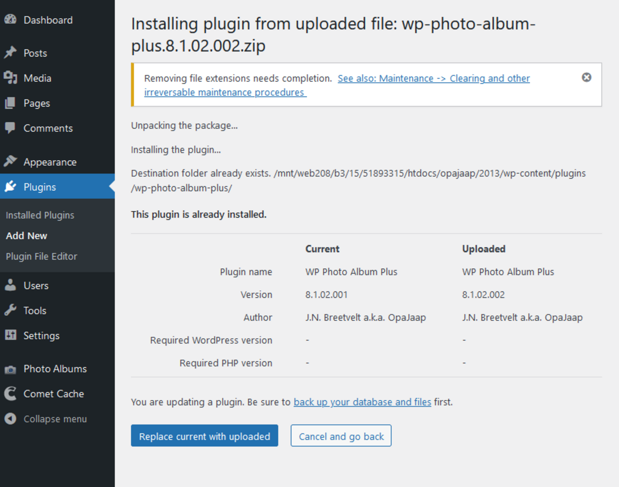Follow the Clearing maintenance procedures link
Viewport: 619px width, 487px height.
[x=434, y=78]
